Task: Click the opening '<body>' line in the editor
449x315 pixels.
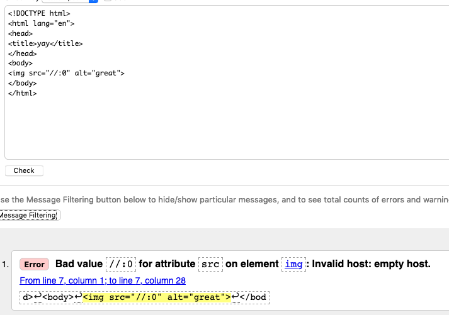Action: (x=20, y=63)
